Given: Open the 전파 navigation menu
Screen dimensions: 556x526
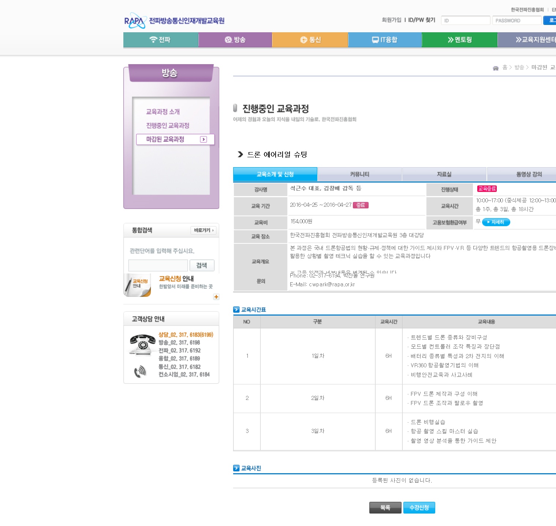Looking at the screenshot, I should (161, 40).
